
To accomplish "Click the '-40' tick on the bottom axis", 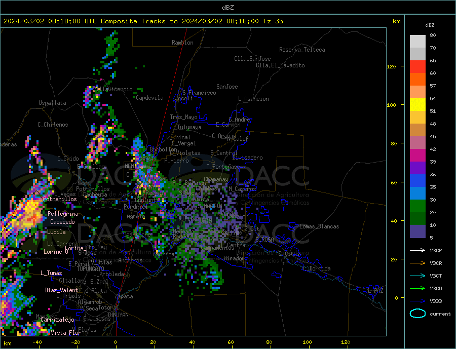I will click(37, 342).
